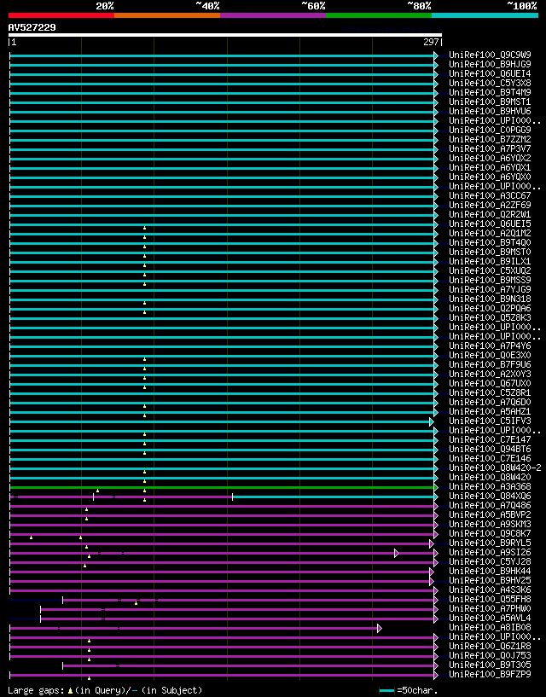Select the UniRef100_B9RYL5 label
Viewport: 546px width, 697px height.
(490, 543)
